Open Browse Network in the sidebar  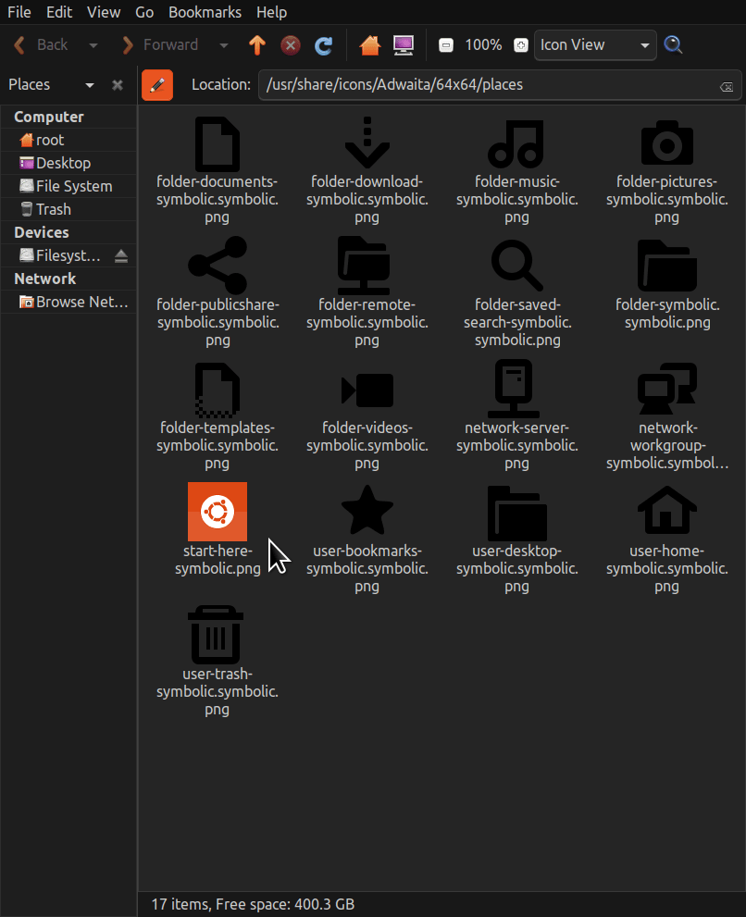click(68, 303)
